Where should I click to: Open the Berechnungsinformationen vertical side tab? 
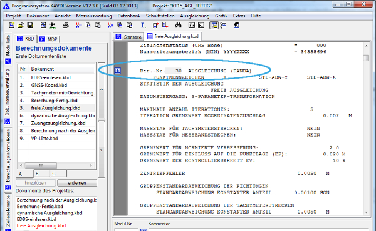[x=8, y=156]
